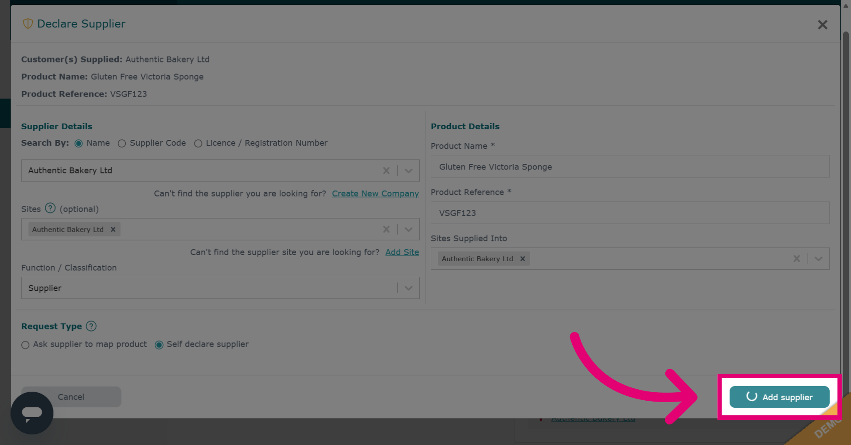Open the chat support bubble icon
The image size is (851, 445).
click(x=32, y=413)
